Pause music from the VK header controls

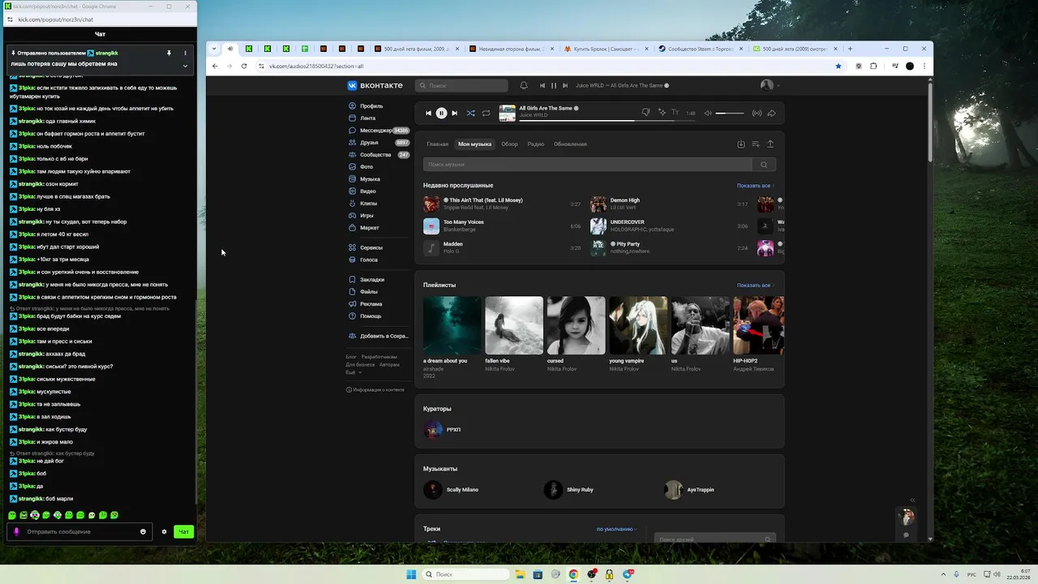(554, 85)
